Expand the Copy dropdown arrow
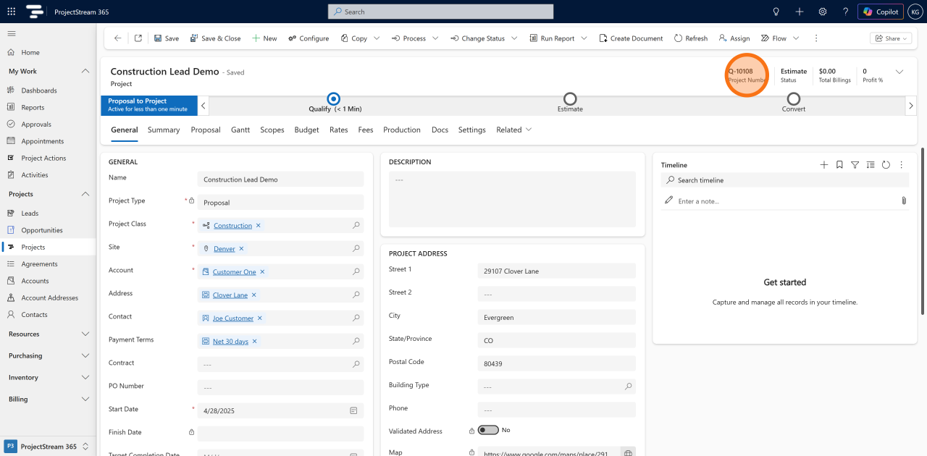The width and height of the screenshot is (927, 456). (377, 38)
